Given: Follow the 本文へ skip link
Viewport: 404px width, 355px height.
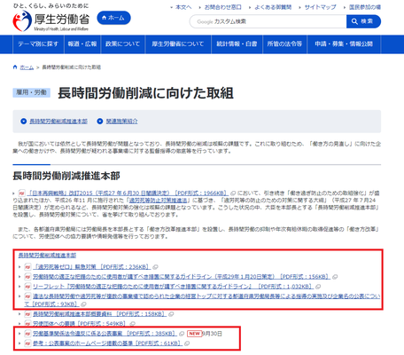Looking at the screenshot, I should (x=183, y=7).
